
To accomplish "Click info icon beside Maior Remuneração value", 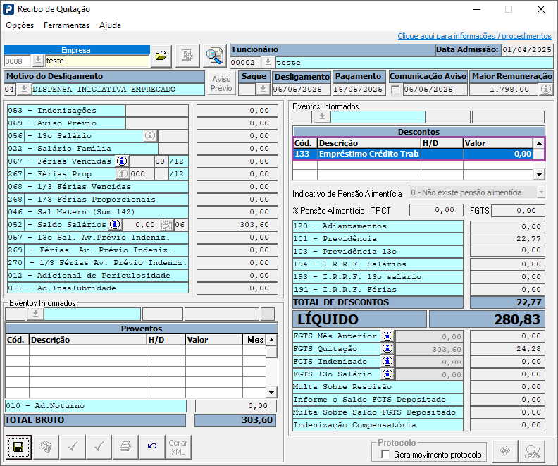I will pos(546,89).
